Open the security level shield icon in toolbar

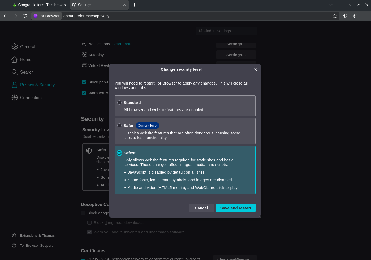(x=345, y=16)
